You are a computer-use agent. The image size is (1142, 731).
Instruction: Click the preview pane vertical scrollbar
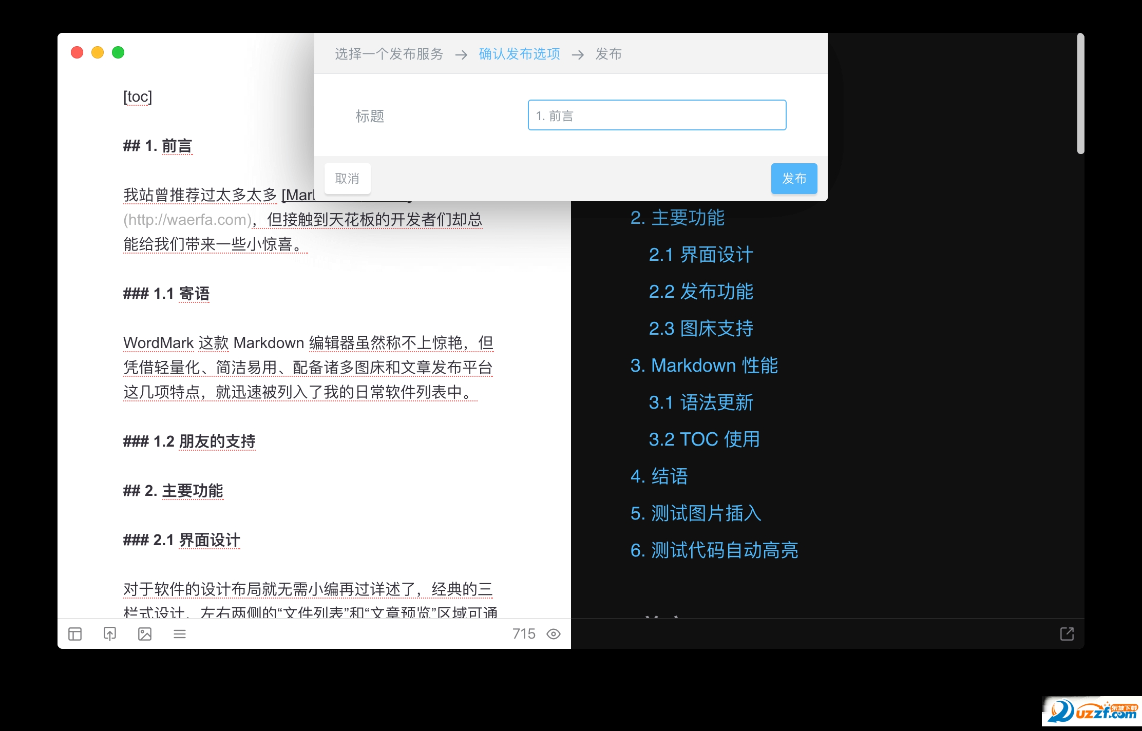coord(1080,93)
